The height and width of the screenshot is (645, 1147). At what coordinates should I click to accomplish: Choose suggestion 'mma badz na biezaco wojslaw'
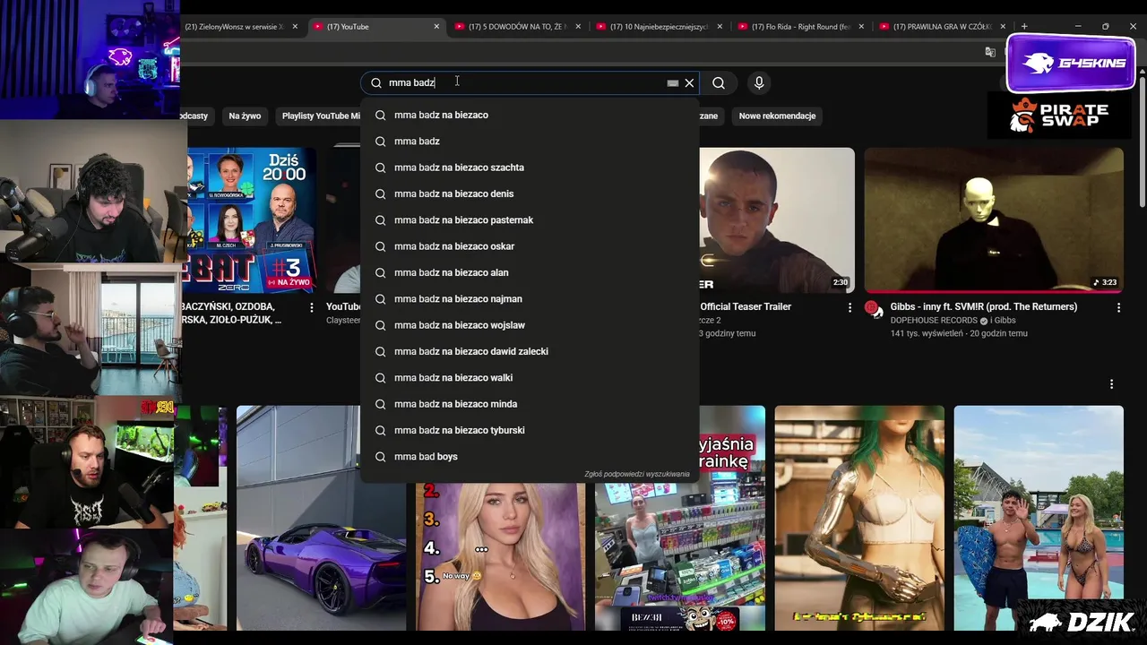530,325
